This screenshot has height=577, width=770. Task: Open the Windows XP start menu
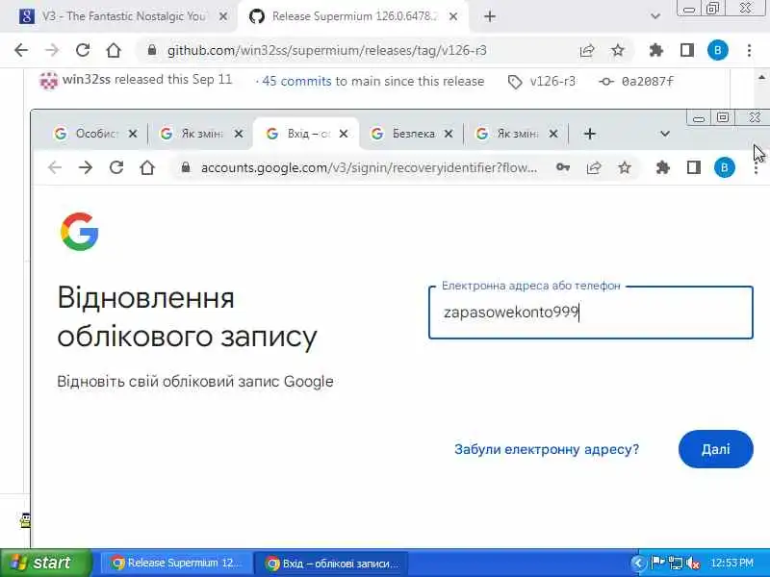[45, 563]
